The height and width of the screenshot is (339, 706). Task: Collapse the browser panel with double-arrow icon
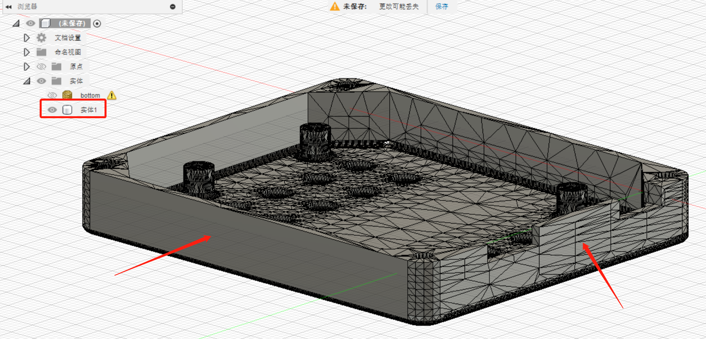[x=8, y=7]
